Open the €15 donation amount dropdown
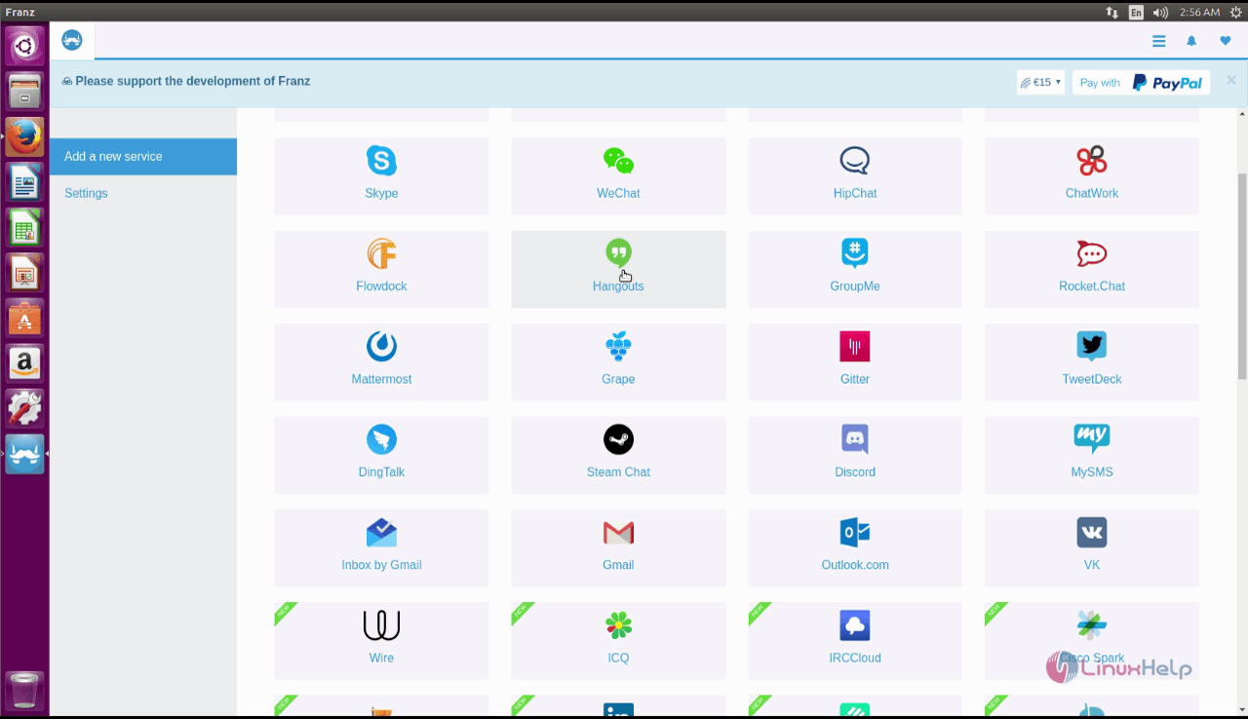1248x719 pixels. (x=1040, y=83)
